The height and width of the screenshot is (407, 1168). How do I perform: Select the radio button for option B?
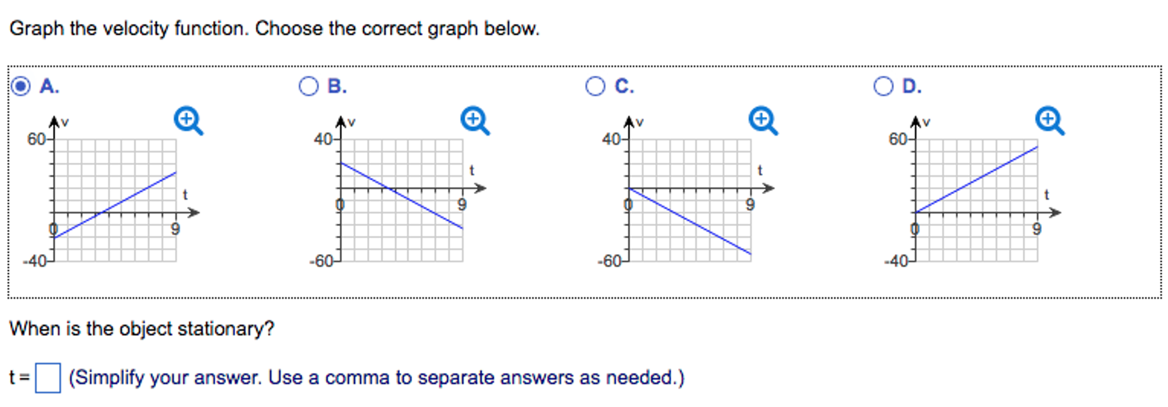[x=309, y=87]
